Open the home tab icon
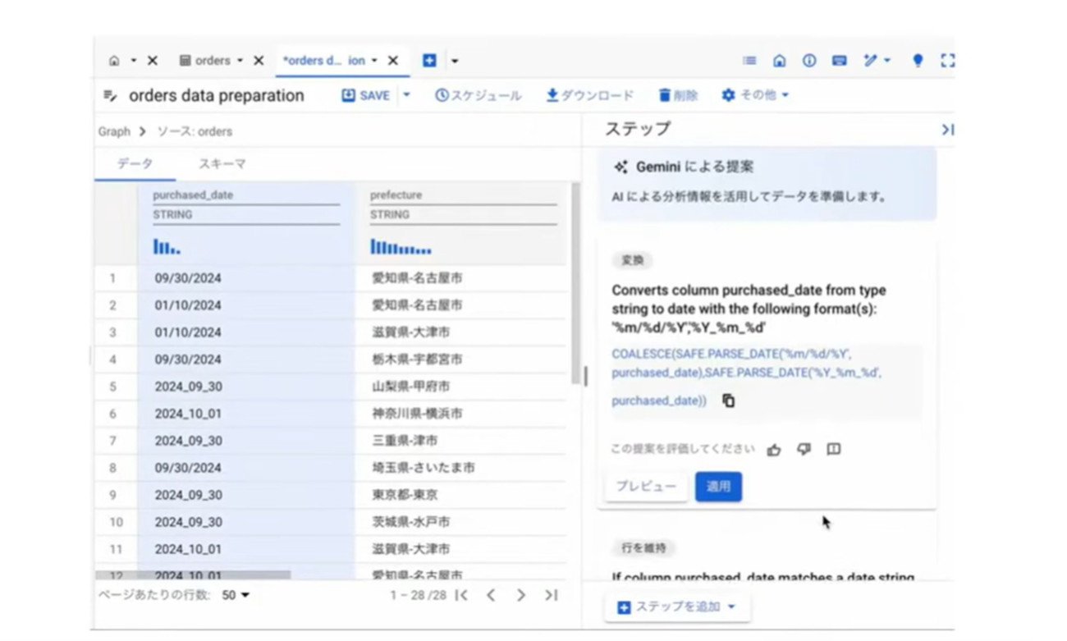The height and width of the screenshot is (641, 1067). [114, 61]
